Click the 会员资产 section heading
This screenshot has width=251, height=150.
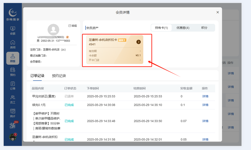coord(92,28)
